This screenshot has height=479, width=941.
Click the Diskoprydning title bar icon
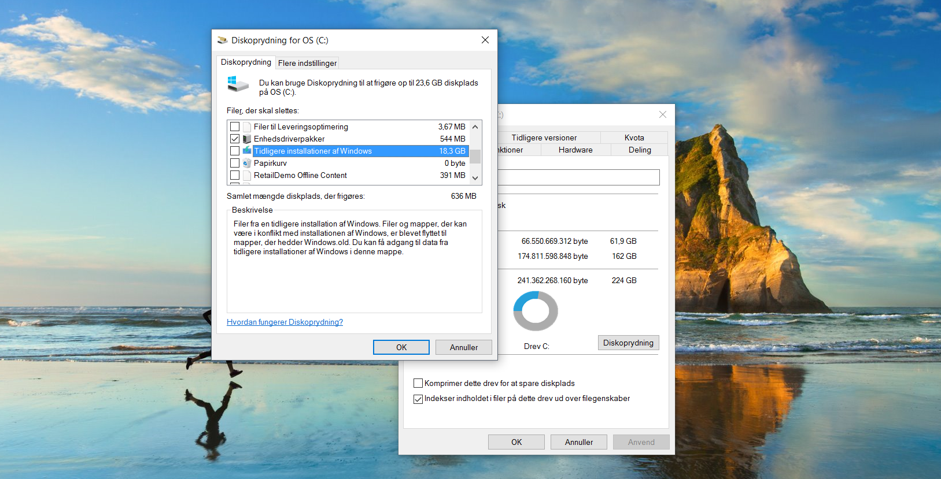coord(222,40)
